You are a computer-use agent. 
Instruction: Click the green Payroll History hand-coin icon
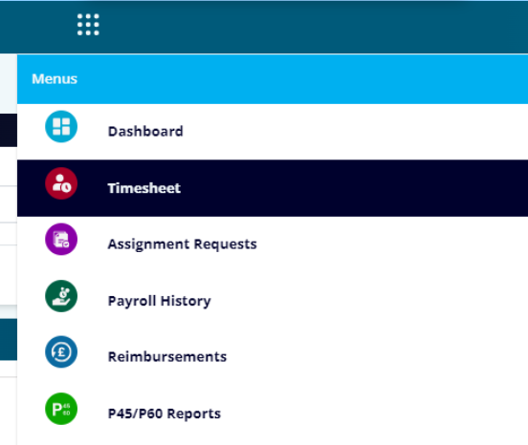point(61,296)
